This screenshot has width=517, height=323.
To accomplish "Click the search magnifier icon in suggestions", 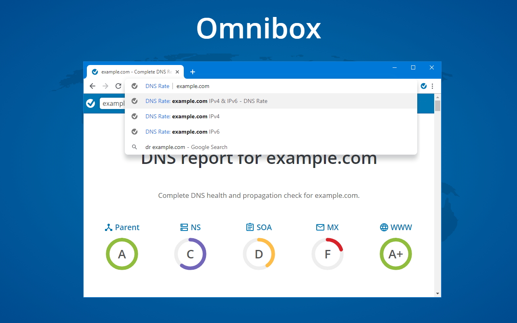I will coord(135,147).
